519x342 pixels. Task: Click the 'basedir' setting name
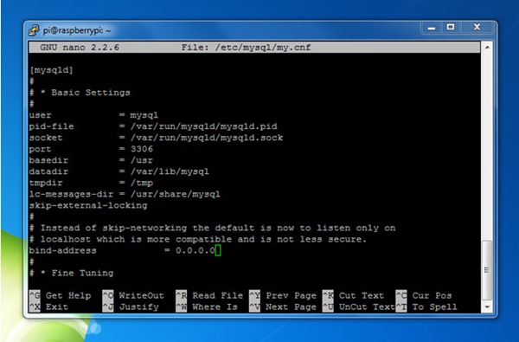[x=48, y=160]
